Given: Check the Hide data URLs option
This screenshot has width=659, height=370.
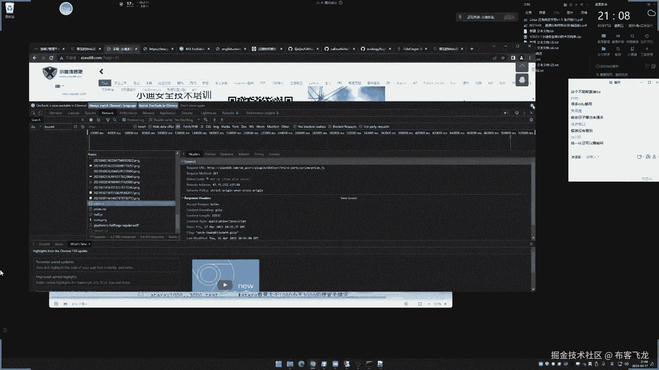Looking at the screenshot, I should point(150,127).
